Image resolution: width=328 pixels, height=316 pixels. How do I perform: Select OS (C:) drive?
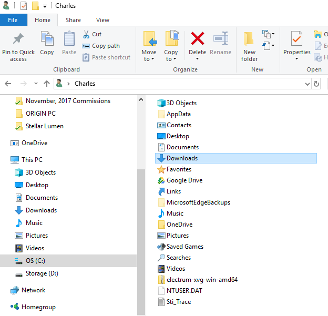coord(68,261)
